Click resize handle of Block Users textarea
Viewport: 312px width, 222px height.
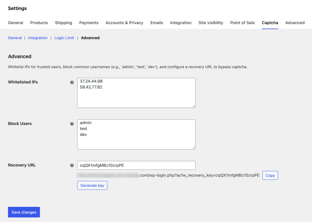[194, 148]
